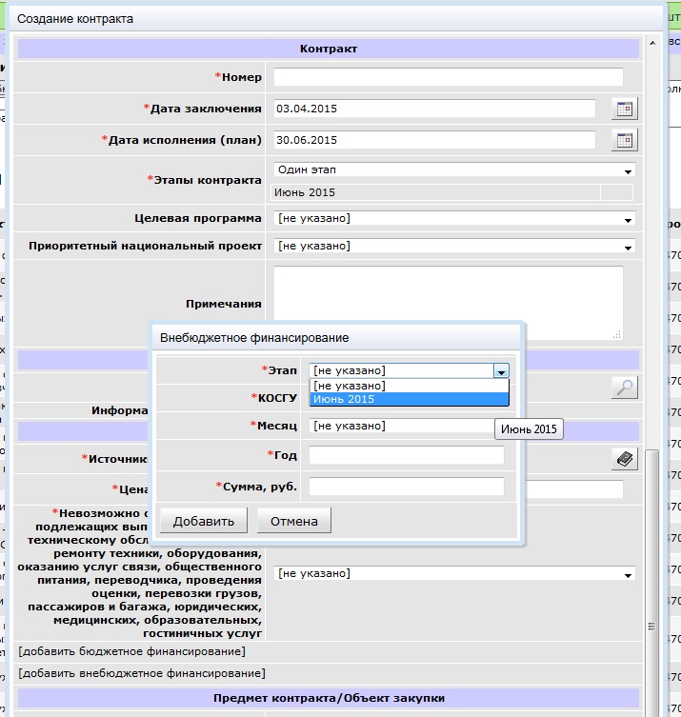Click добавить внебюджетное финансирование link
Screen dimensions: 681x717
pyautogui.click(x=141, y=673)
